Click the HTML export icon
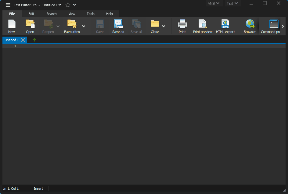288x194 pixels. coord(225,24)
